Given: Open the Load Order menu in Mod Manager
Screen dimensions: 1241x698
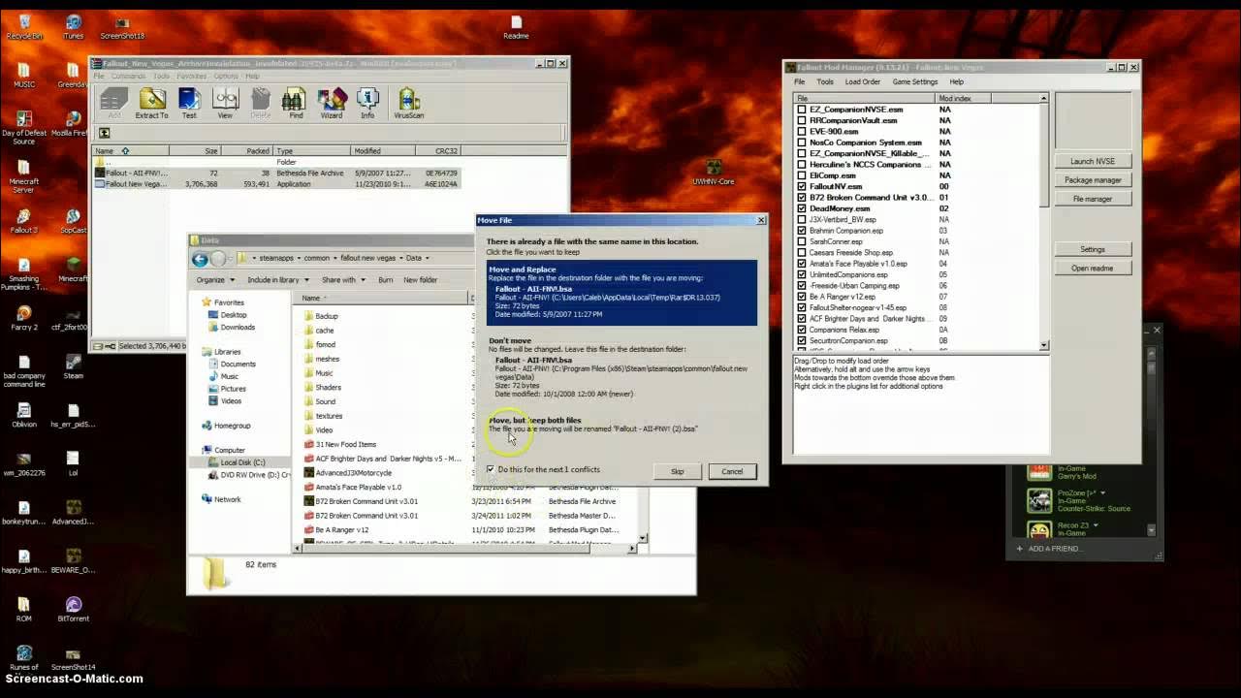Looking at the screenshot, I should (x=862, y=81).
